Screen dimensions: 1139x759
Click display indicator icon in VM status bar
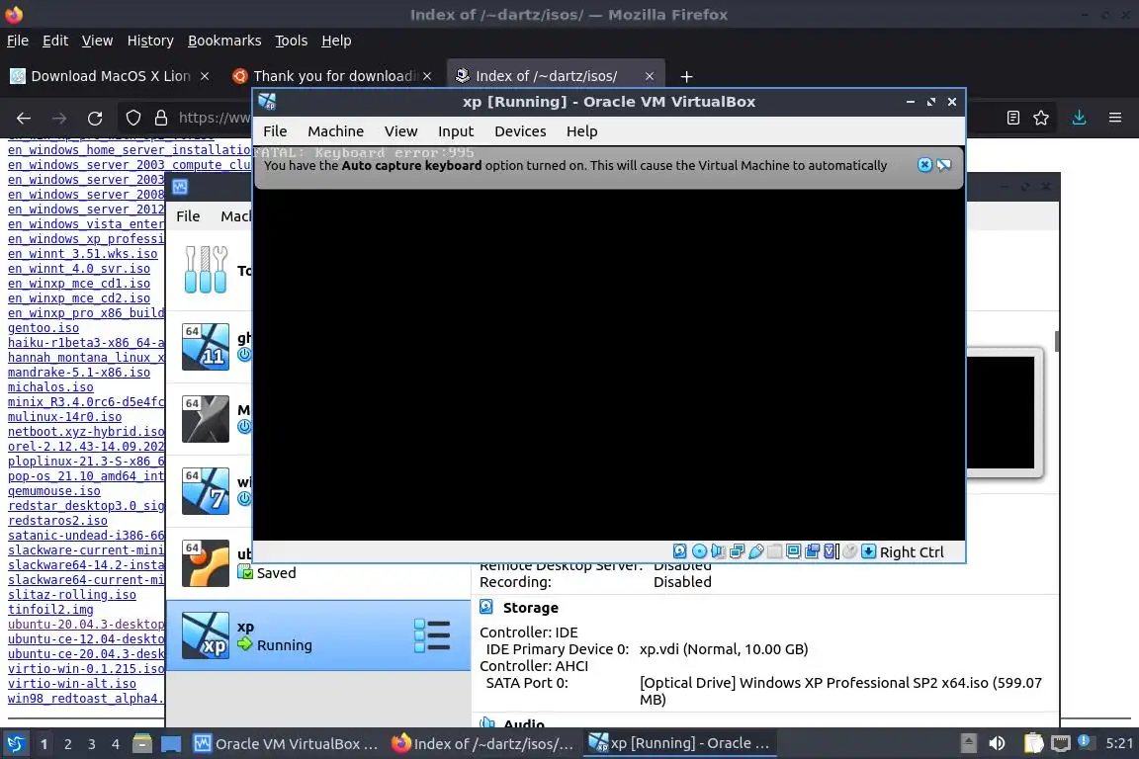pos(793,551)
